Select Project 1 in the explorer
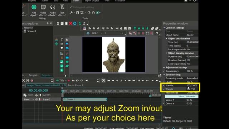 29,28
